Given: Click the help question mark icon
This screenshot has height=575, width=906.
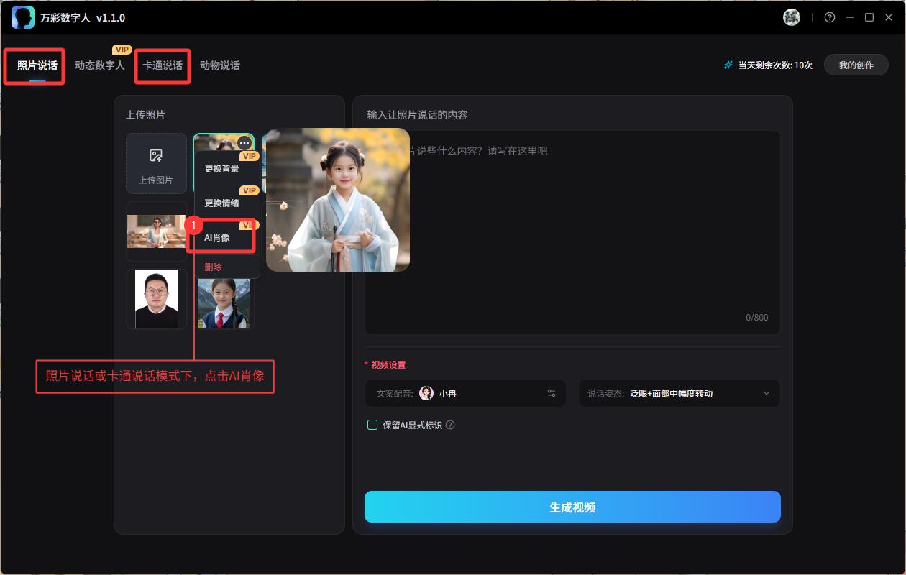Looking at the screenshot, I should 830,17.
